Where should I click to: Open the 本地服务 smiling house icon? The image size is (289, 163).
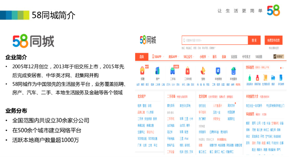pyautogui.click(x=233, y=71)
